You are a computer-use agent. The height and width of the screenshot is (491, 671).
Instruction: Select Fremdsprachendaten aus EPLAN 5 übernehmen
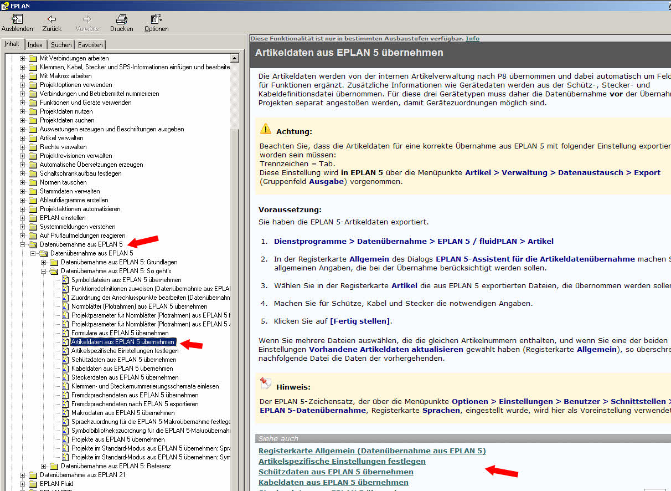tap(135, 395)
